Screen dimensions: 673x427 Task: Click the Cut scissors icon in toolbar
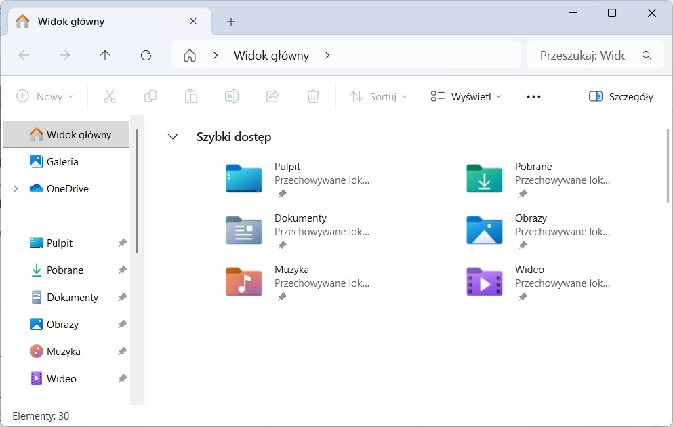pyautogui.click(x=110, y=96)
